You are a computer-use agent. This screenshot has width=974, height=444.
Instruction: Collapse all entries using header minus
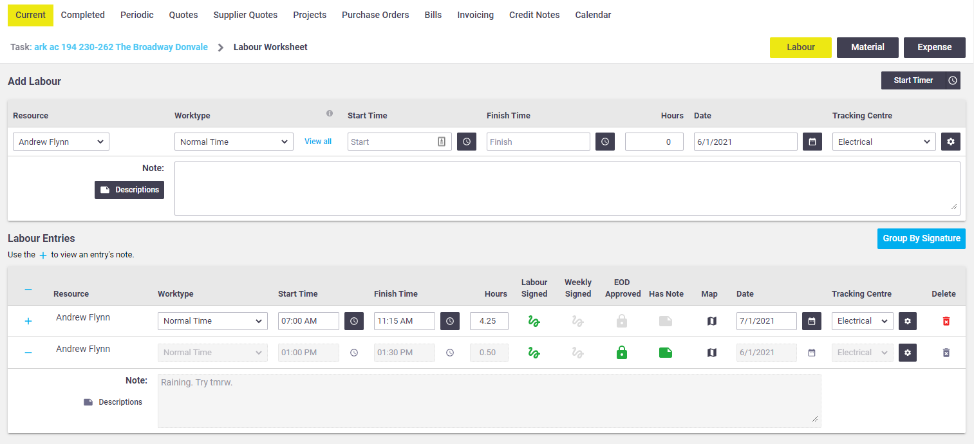(x=28, y=290)
